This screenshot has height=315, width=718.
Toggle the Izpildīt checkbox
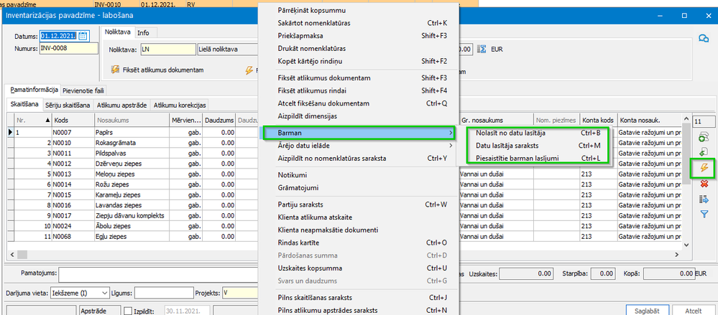click(x=128, y=311)
